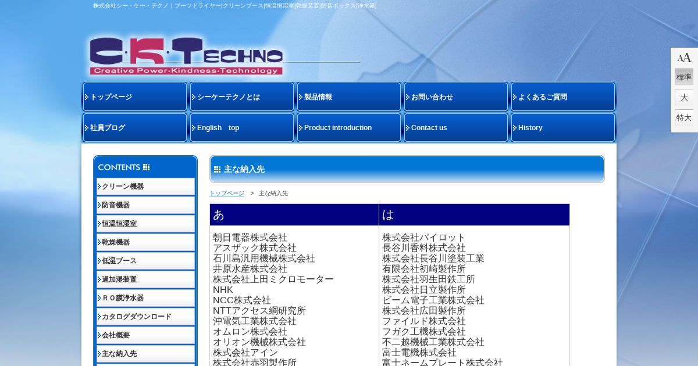
Task: Select クリーン機器 in the contents sidebar
Action: click(x=145, y=186)
